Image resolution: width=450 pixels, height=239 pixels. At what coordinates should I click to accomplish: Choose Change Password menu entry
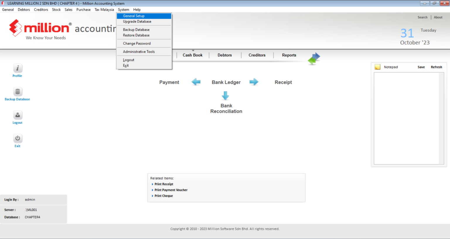click(x=144, y=44)
